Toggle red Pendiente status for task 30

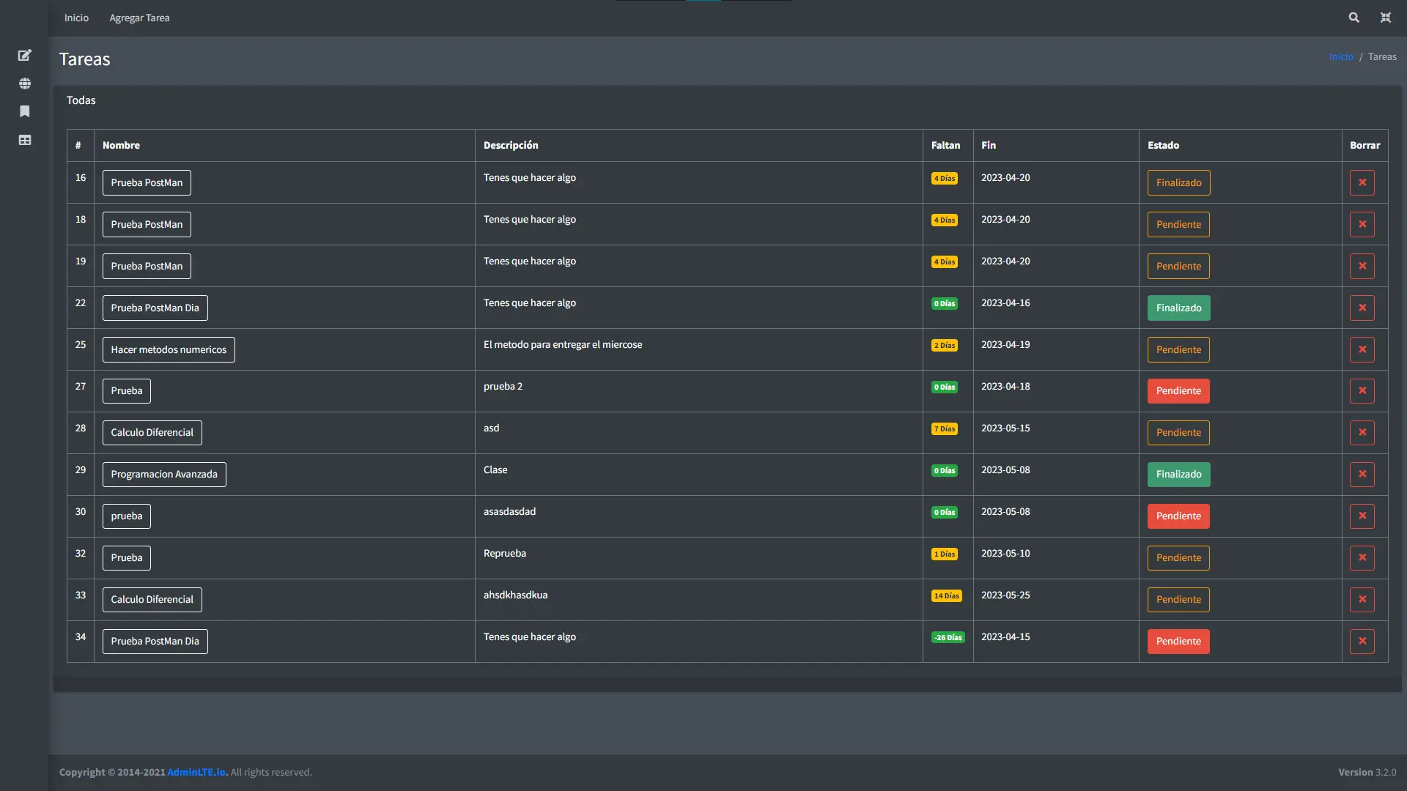pos(1178,516)
